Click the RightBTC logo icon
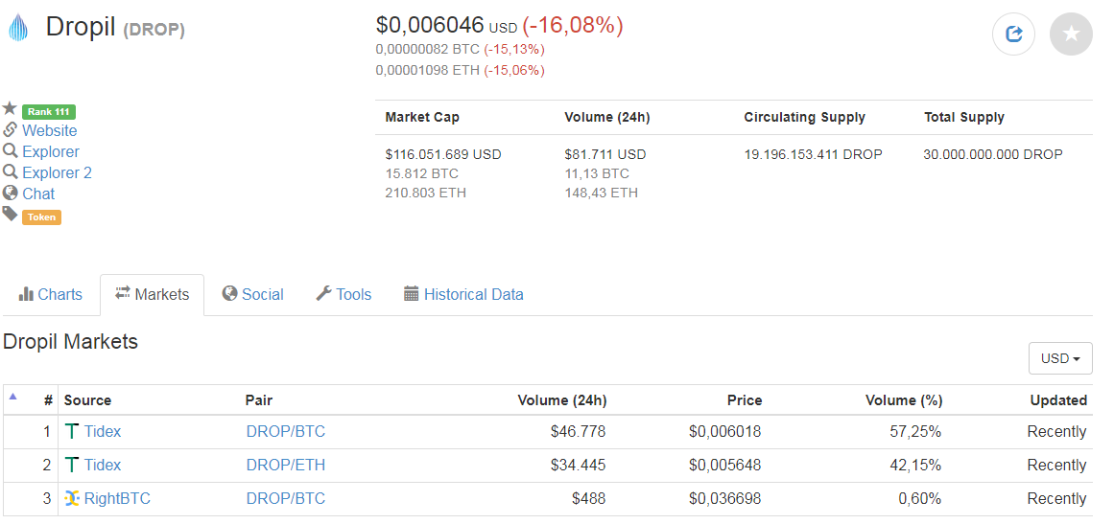1114x524 pixels. click(x=72, y=498)
